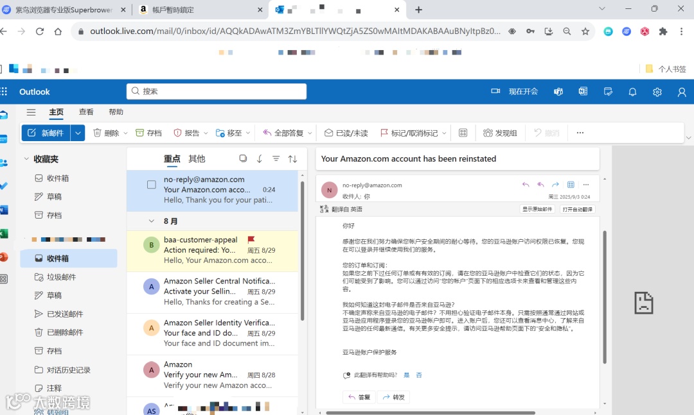Click the Meet Now video camera icon

pos(495,91)
